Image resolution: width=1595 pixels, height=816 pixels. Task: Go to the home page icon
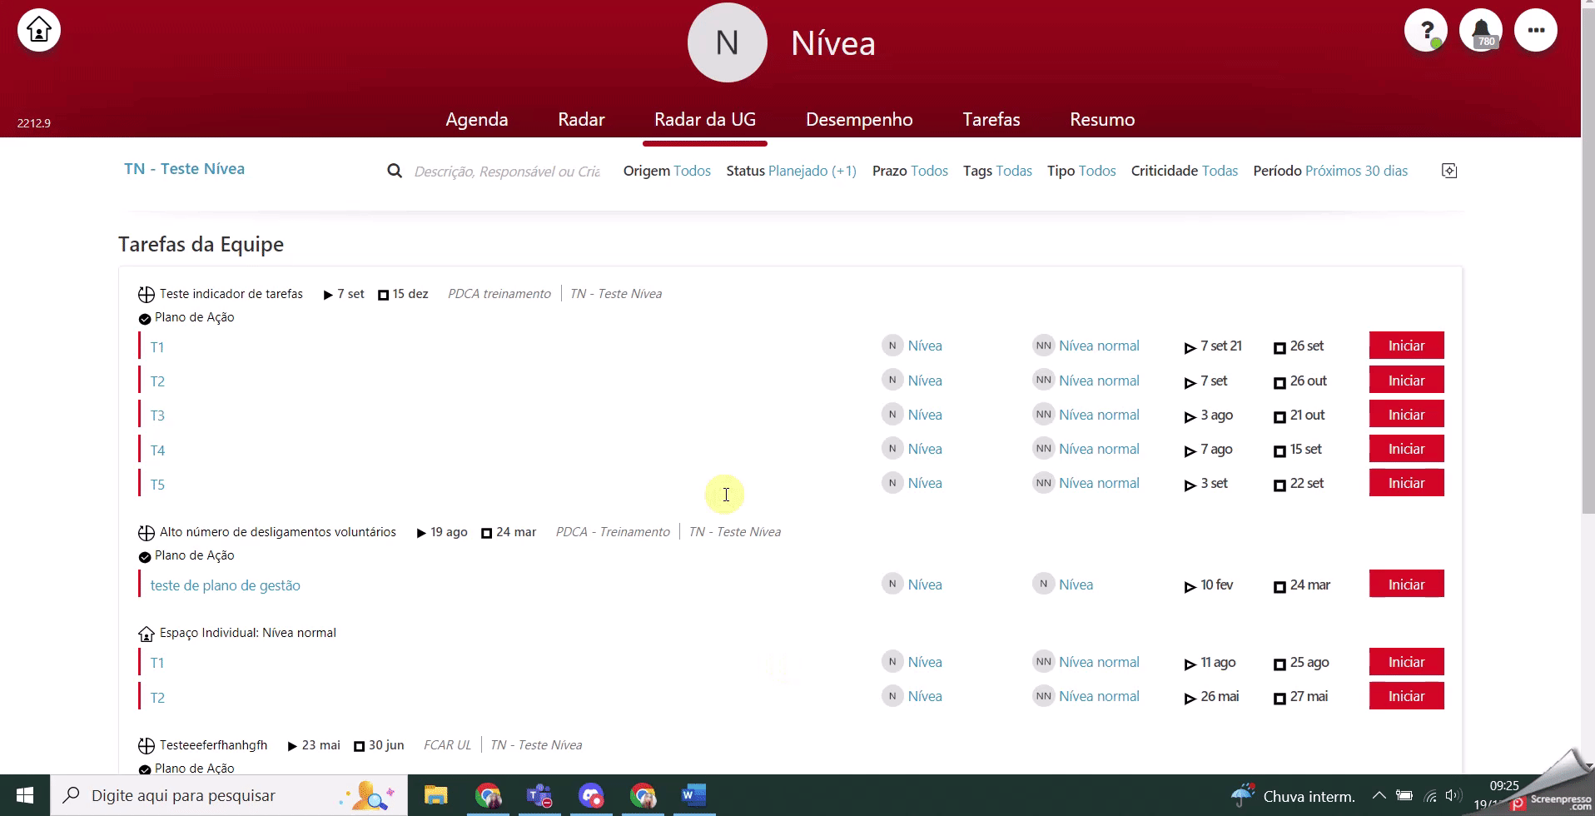coord(39,30)
